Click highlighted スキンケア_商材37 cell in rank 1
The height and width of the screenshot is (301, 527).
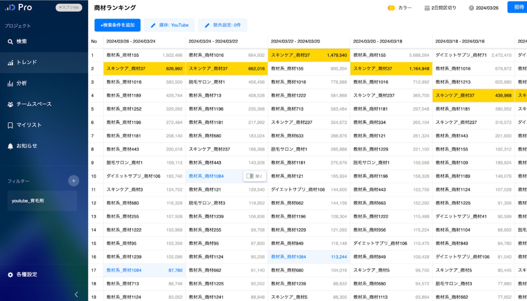tap(309, 55)
